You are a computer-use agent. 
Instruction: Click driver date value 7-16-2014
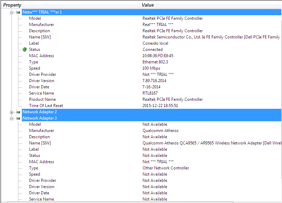coord(151,87)
